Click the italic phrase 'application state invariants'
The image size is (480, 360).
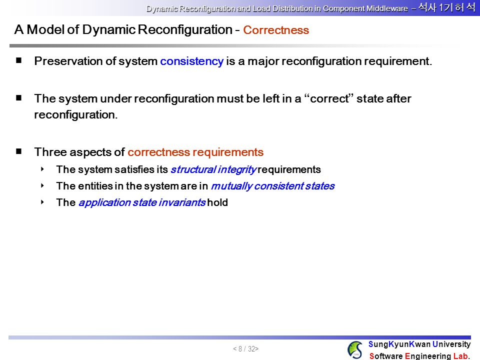[x=142, y=202]
